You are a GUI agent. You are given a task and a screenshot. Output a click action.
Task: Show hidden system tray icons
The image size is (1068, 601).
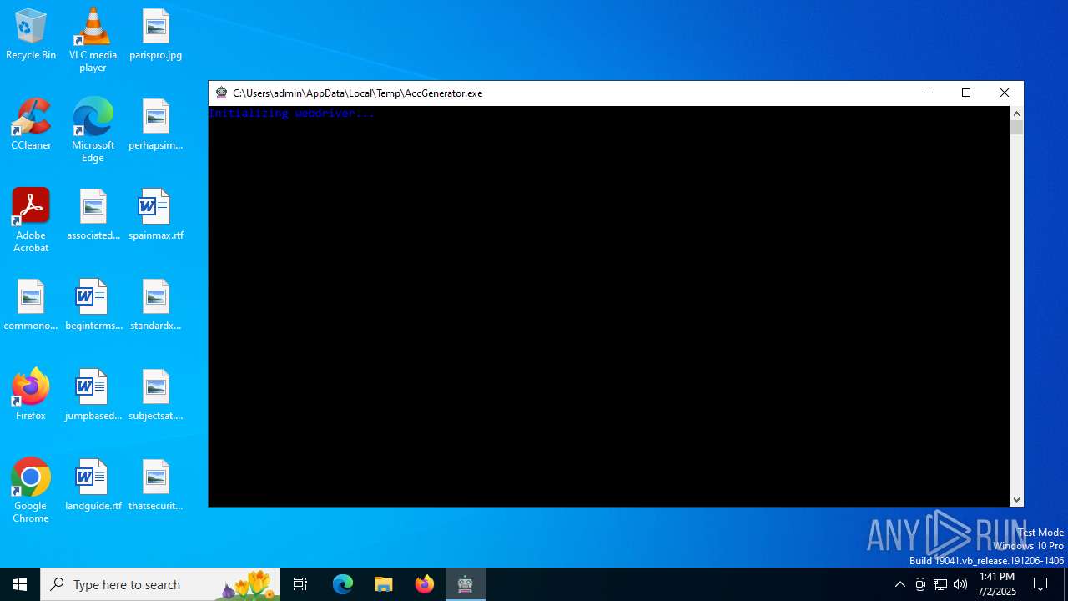click(899, 584)
